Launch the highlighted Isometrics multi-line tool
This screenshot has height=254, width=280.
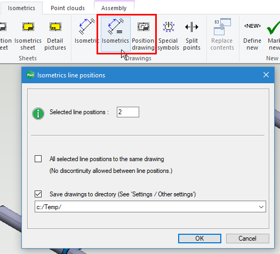[x=116, y=34]
